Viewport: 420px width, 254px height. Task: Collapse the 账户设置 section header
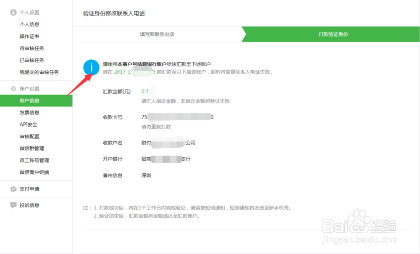tap(30, 89)
